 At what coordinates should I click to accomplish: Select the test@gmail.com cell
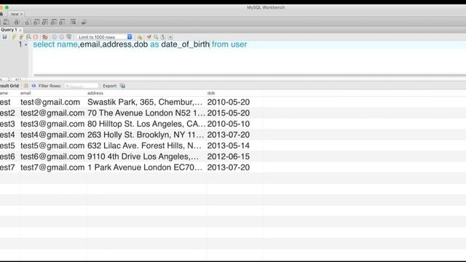(x=53, y=102)
